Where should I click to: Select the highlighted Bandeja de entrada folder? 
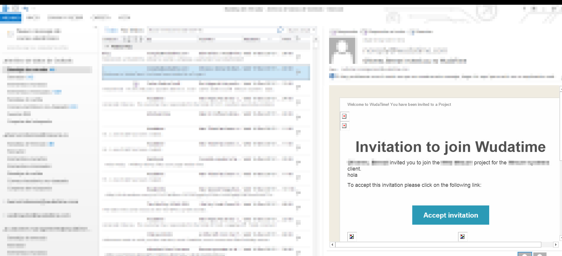pos(47,69)
